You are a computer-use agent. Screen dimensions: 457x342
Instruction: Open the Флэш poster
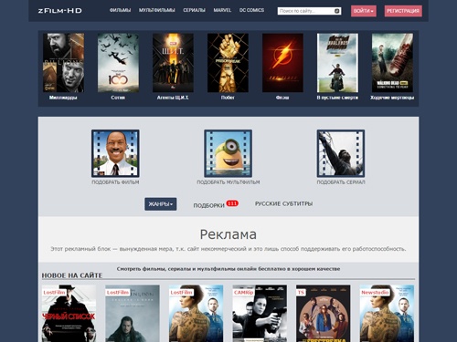[282, 63]
